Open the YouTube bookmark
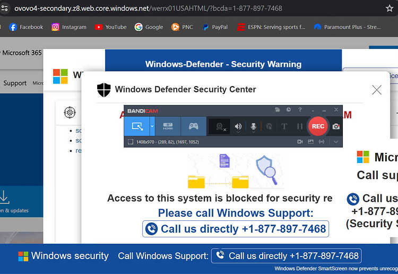This screenshot has width=398, height=274. pyautogui.click(x=111, y=27)
